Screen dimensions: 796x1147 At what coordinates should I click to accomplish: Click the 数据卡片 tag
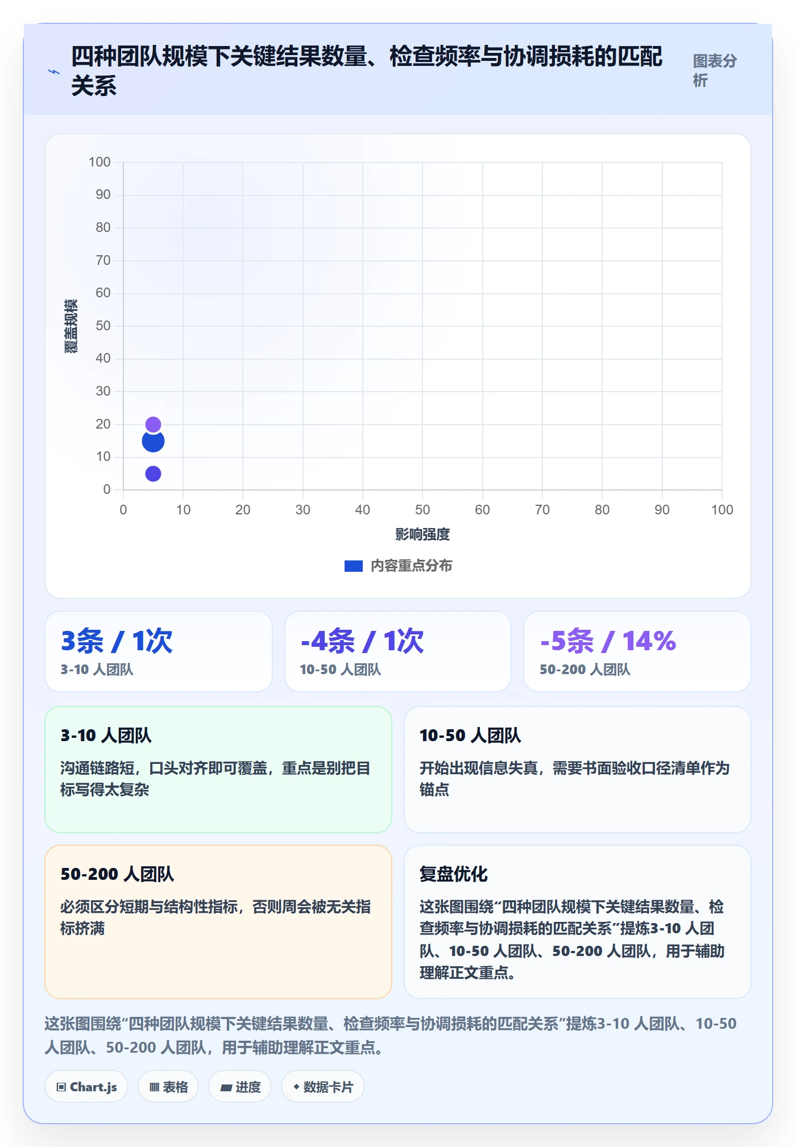pos(323,1087)
